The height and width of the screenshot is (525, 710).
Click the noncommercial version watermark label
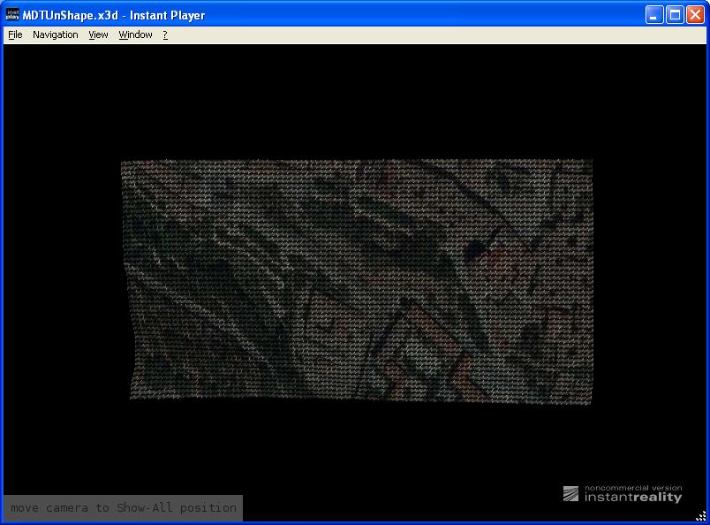tap(633, 488)
